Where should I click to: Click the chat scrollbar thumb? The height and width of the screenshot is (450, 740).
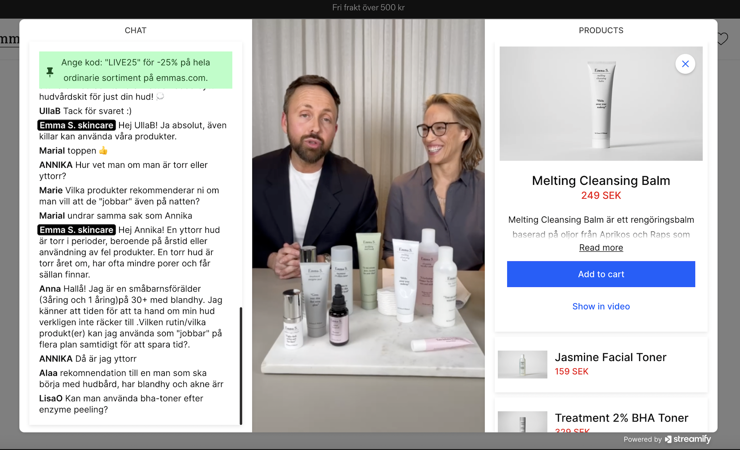[241, 366]
